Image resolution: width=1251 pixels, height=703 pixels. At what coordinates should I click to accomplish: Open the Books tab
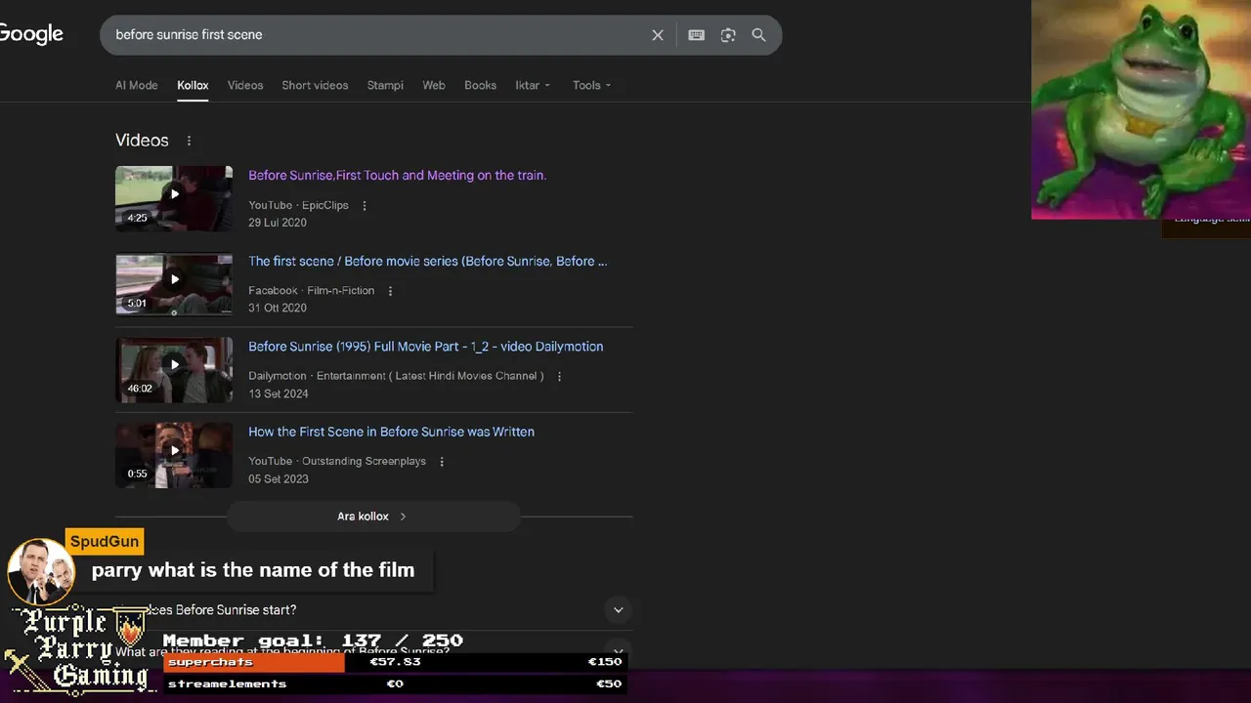tap(480, 85)
